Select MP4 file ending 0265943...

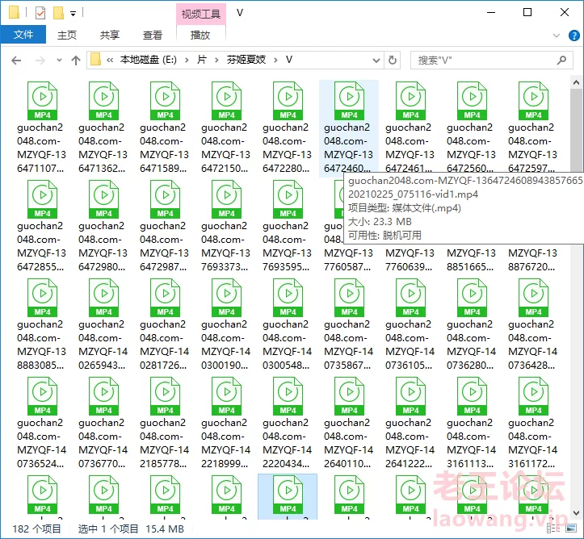tap(103, 324)
